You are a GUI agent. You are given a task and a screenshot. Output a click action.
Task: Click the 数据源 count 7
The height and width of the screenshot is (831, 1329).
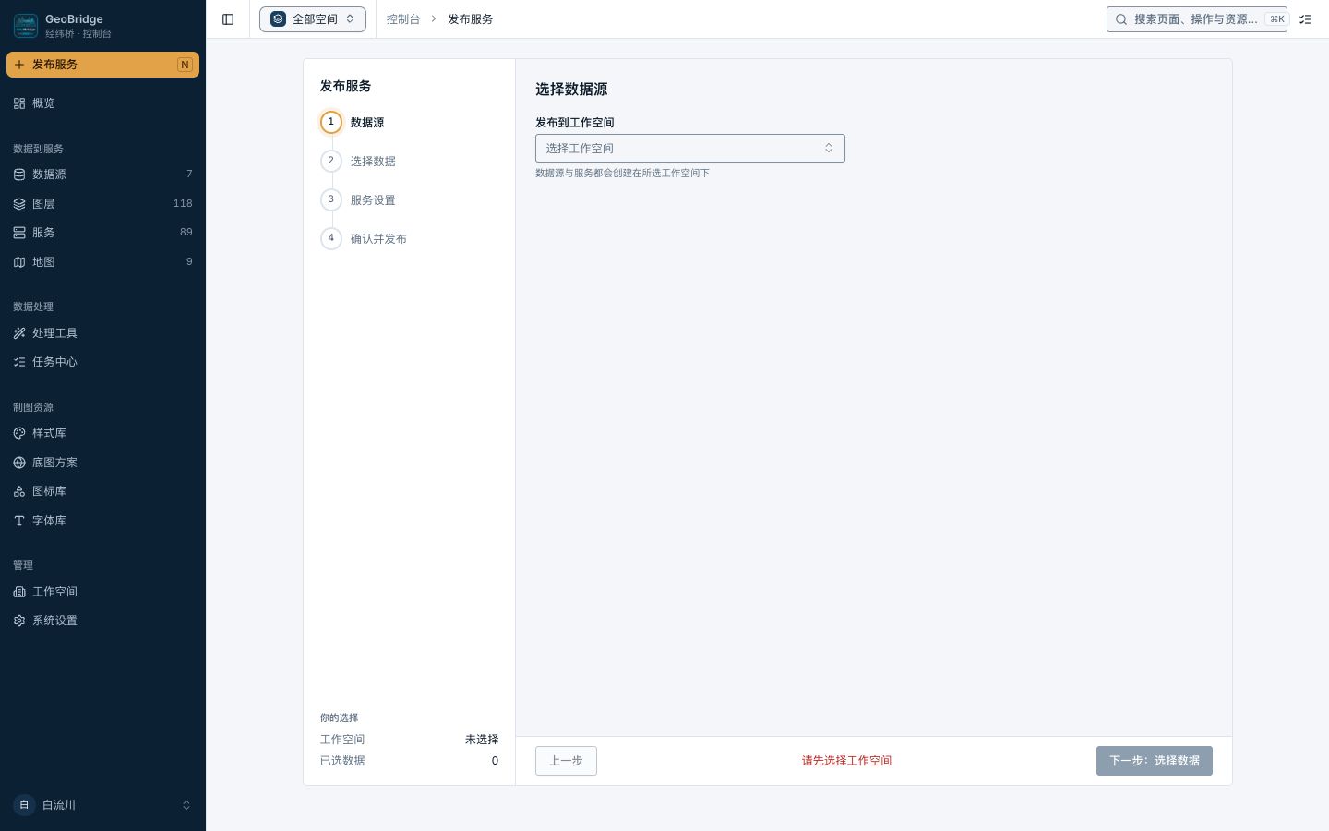click(190, 175)
